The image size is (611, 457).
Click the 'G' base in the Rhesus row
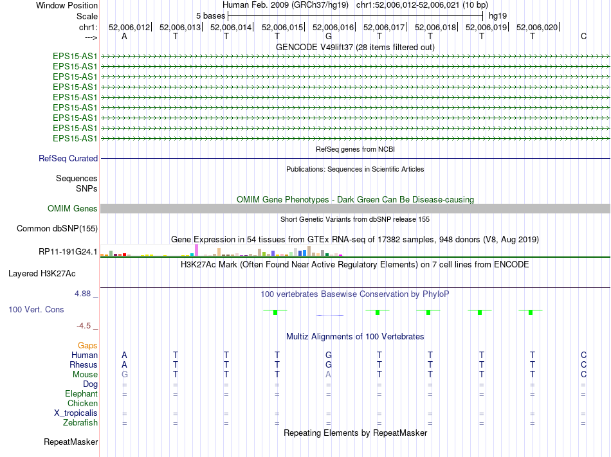pyautogui.click(x=329, y=364)
